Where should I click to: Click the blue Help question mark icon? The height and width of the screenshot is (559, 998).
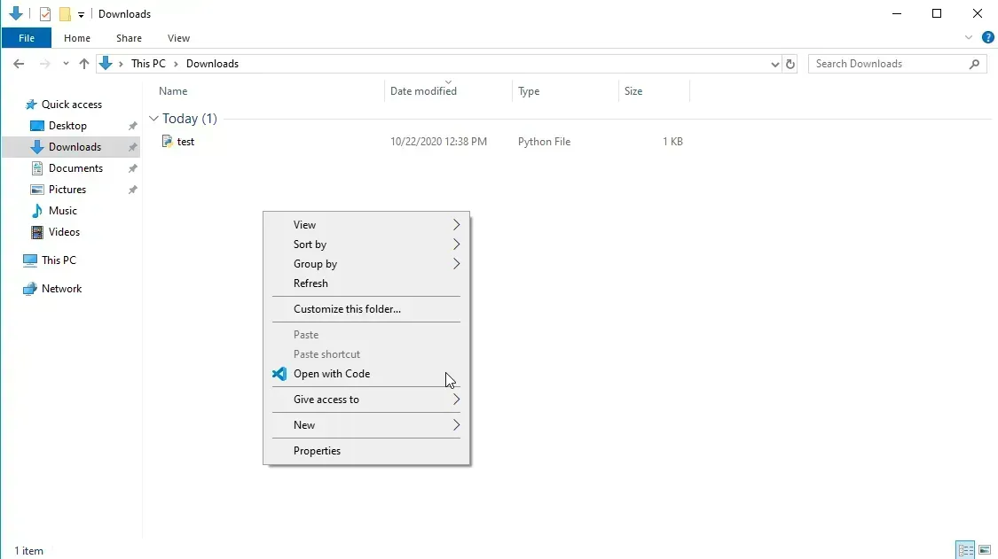point(988,37)
